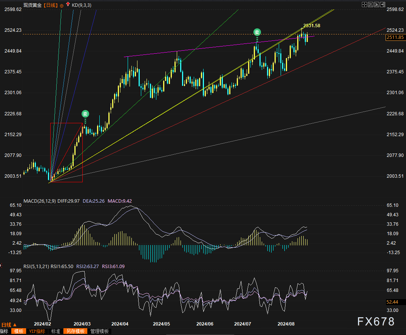Open the [日线] period selector in the title
Viewport: 406px width, 335px height.
point(51,5)
